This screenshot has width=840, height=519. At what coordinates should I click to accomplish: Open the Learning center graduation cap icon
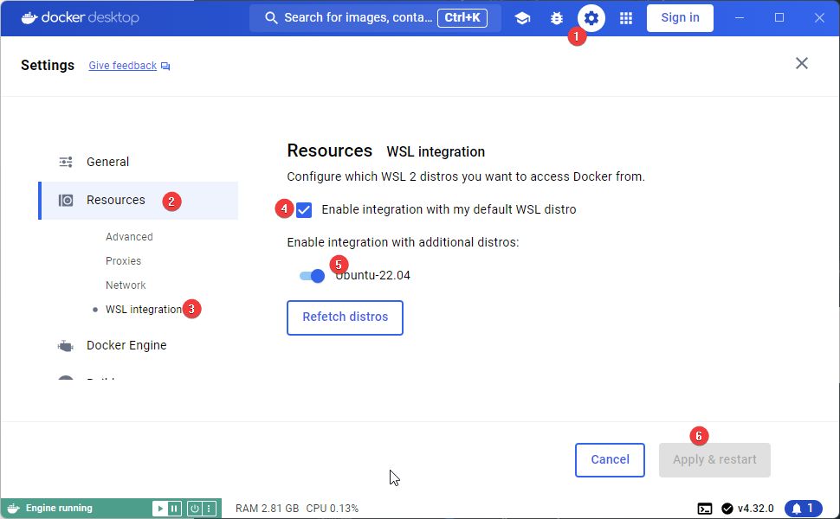[x=522, y=18]
